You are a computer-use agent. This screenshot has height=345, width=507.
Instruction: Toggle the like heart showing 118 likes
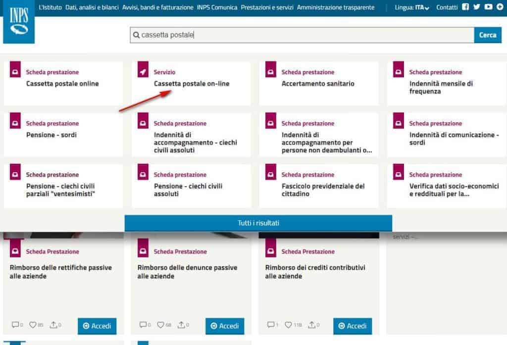tap(289, 325)
